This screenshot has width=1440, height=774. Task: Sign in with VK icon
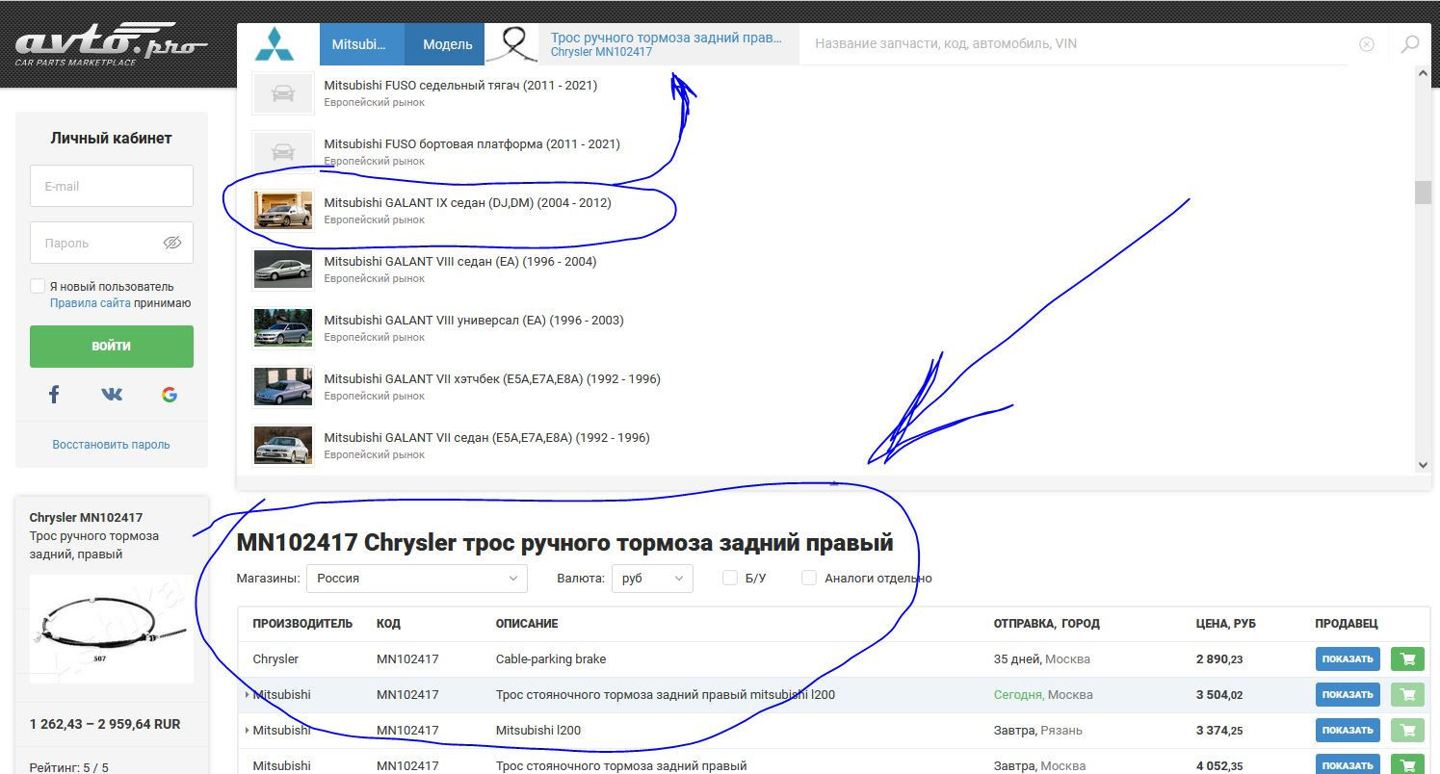[x=112, y=394]
